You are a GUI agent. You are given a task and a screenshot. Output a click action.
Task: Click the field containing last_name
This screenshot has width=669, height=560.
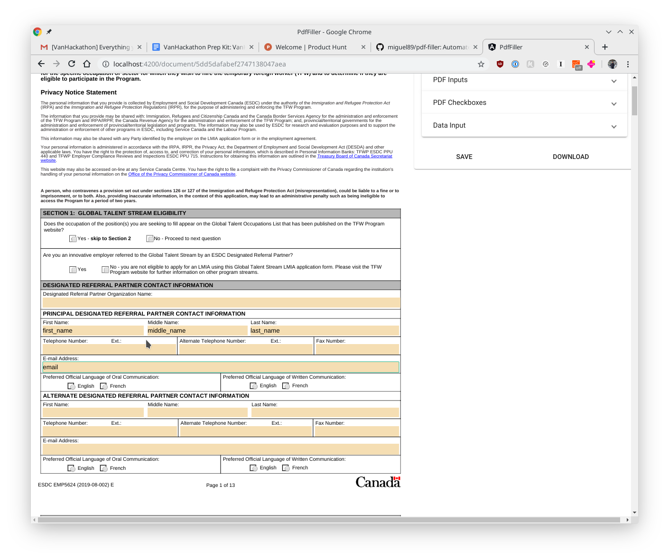pyautogui.click(x=325, y=331)
